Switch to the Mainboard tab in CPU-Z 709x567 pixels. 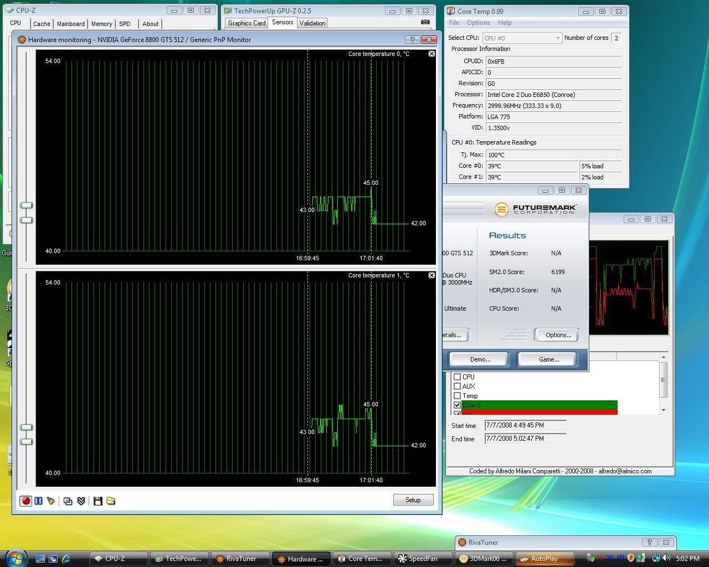point(71,24)
